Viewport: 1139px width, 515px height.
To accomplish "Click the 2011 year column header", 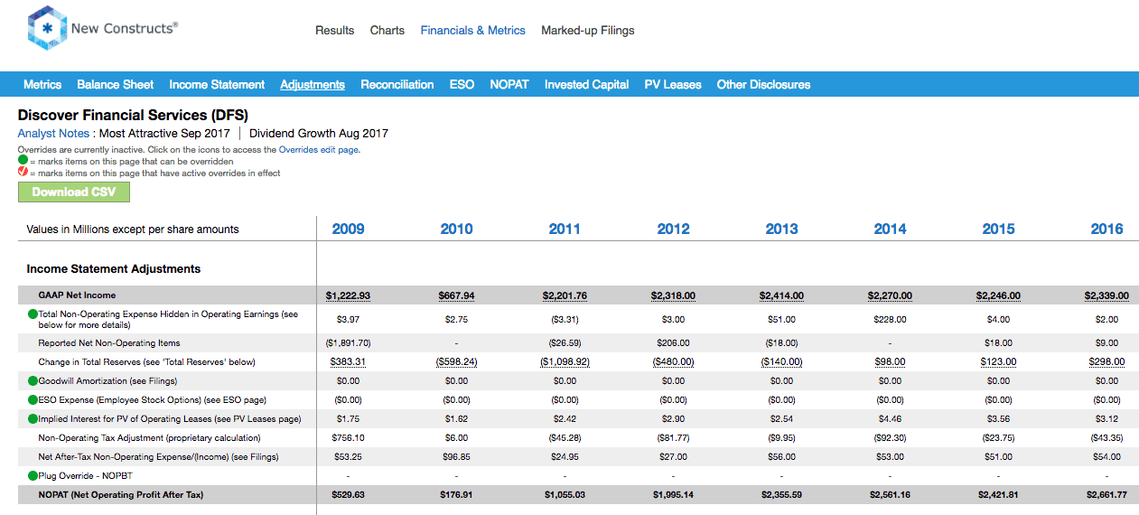I will pos(565,229).
